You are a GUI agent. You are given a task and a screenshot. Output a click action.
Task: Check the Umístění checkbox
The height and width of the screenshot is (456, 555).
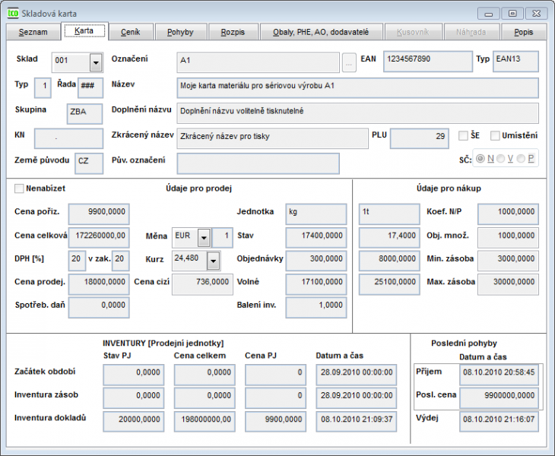point(496,136)
